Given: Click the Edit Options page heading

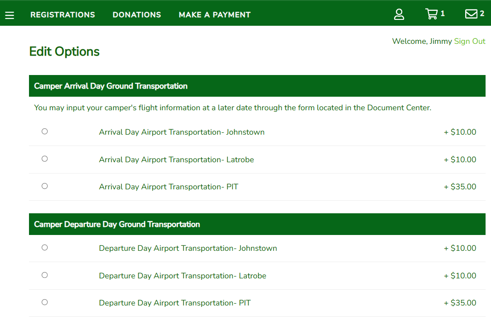Looking at the screenshot, I should [x=64, y=52].
